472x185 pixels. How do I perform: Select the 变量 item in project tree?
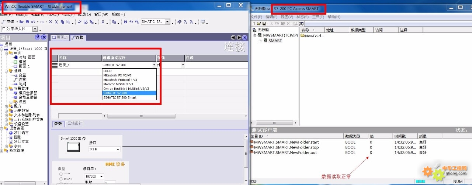pyautogui.click(x=22, y=75)
